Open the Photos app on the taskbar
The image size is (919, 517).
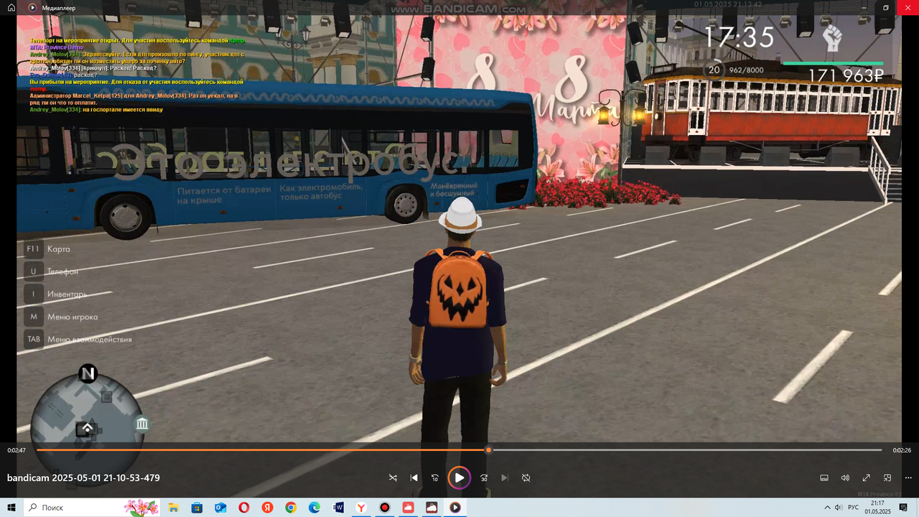tap(431, 507)
